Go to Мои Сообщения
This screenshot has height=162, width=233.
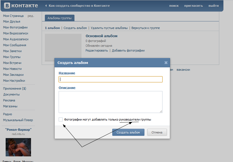pyautogui.click(x=14, y=45)
